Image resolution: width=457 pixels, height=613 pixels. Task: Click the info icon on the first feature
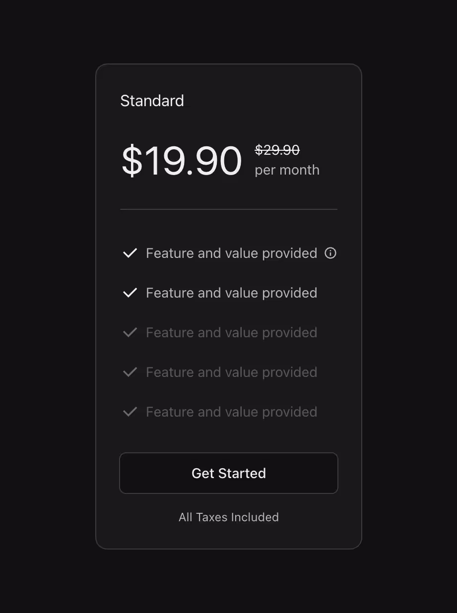coord(330,253)
